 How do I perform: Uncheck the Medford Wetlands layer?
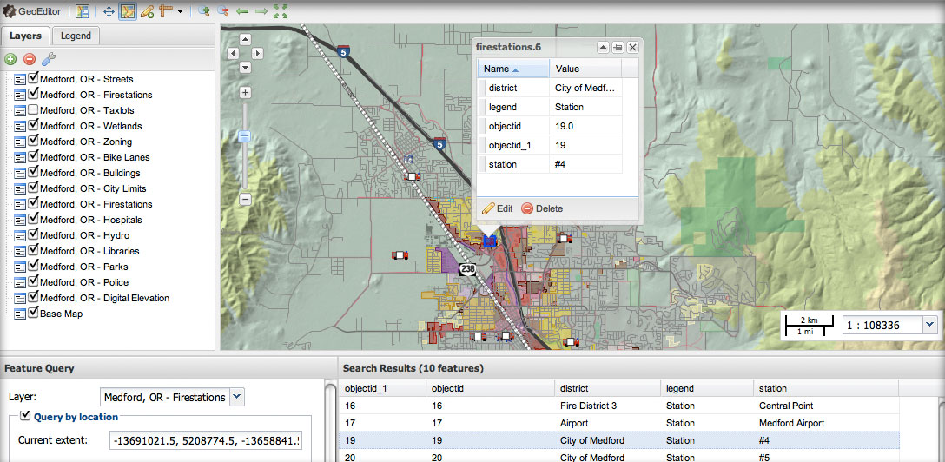tap(34, 126)
